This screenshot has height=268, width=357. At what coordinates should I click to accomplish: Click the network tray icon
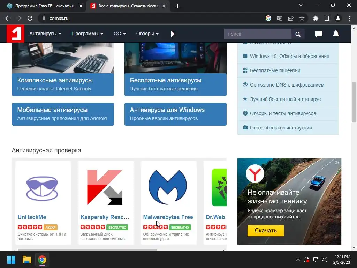316,260
